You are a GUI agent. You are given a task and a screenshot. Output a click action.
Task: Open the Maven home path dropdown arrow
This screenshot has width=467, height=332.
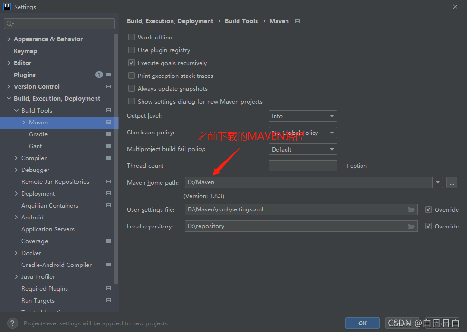point(438,182)
